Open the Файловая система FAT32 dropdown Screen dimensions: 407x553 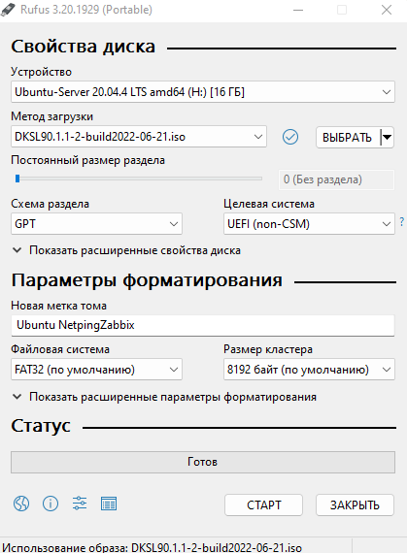tap(96, 370)
